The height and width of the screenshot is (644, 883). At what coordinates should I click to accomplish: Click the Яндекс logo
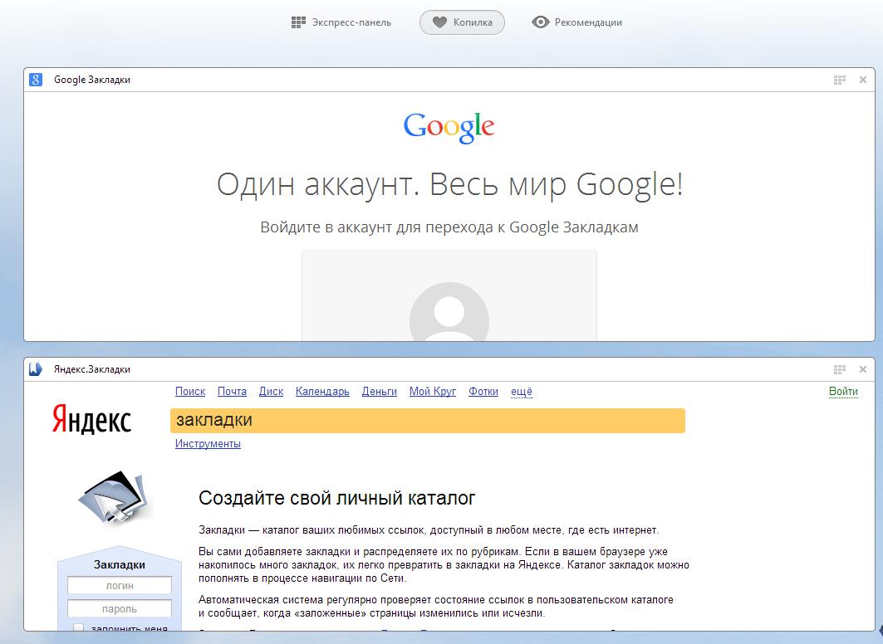(92, 420)
